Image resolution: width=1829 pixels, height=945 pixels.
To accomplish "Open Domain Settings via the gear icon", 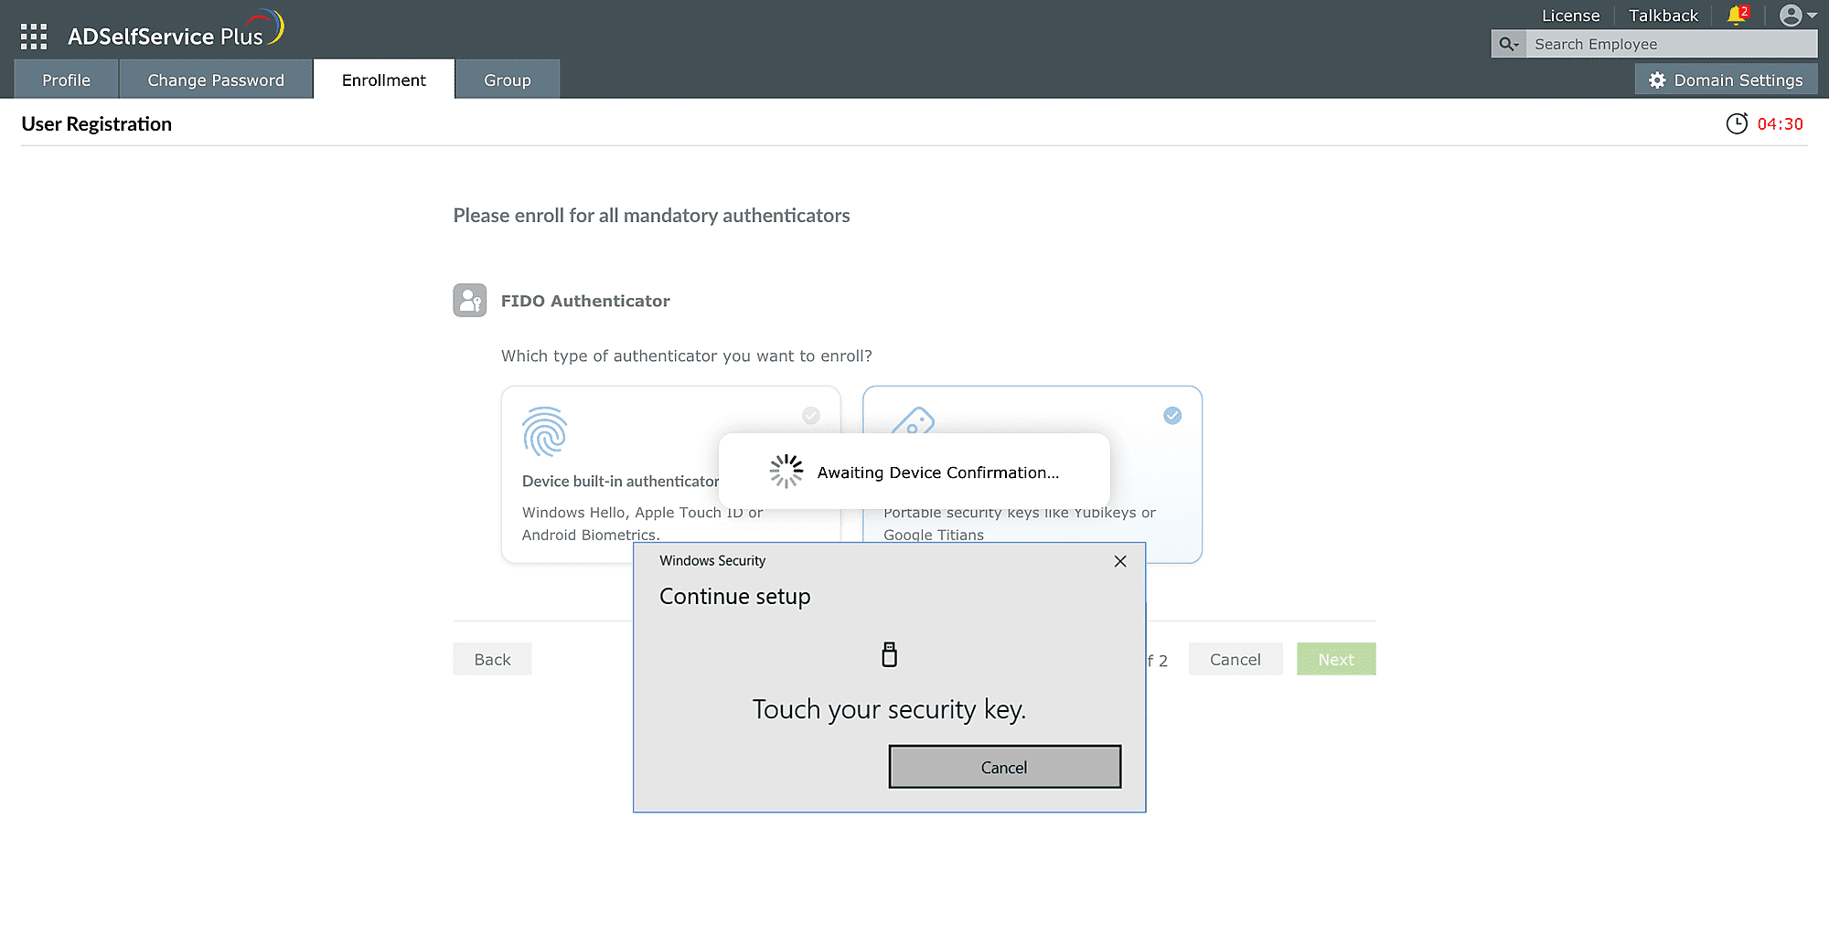I will 1657,80.
